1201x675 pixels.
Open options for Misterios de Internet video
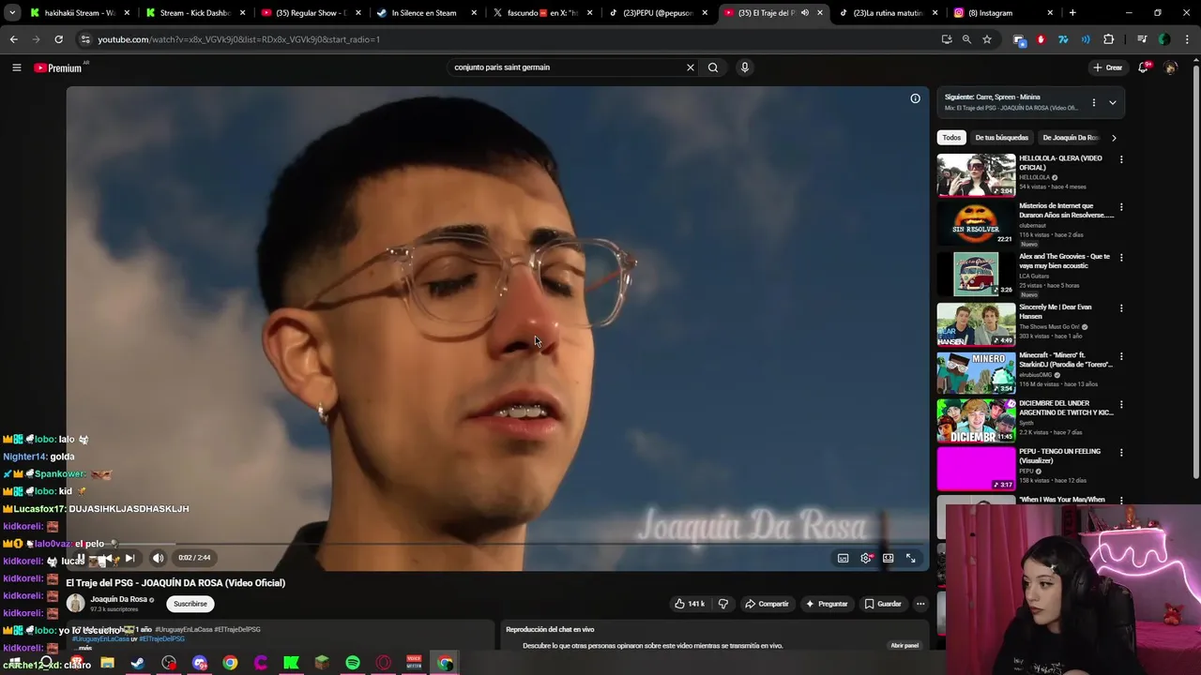point(1120,207)
